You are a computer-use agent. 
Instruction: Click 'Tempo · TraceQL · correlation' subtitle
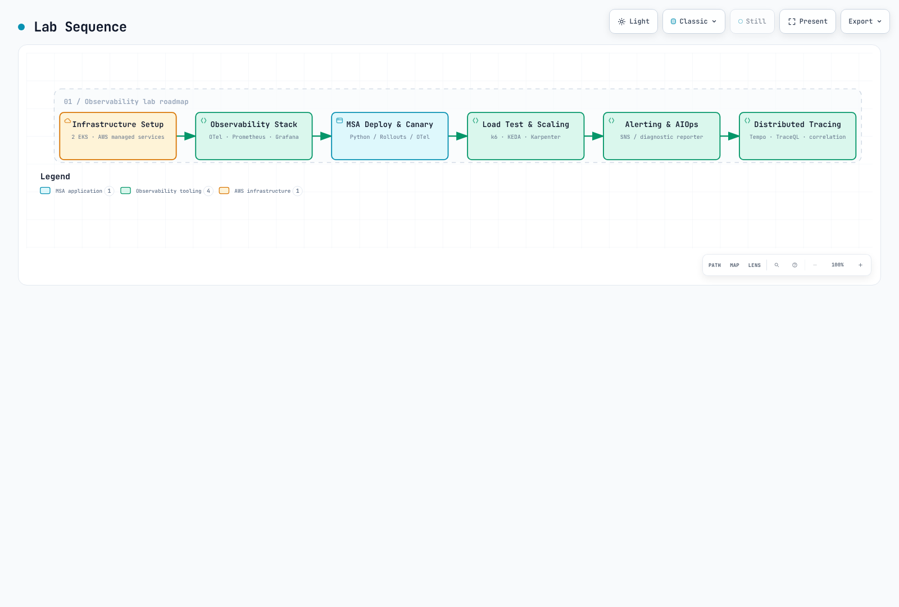tap(798, 137)
